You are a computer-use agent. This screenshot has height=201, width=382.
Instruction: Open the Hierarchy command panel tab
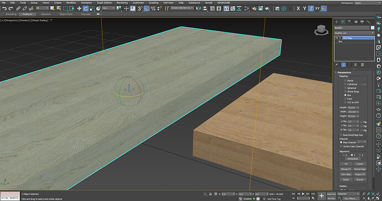349,22
